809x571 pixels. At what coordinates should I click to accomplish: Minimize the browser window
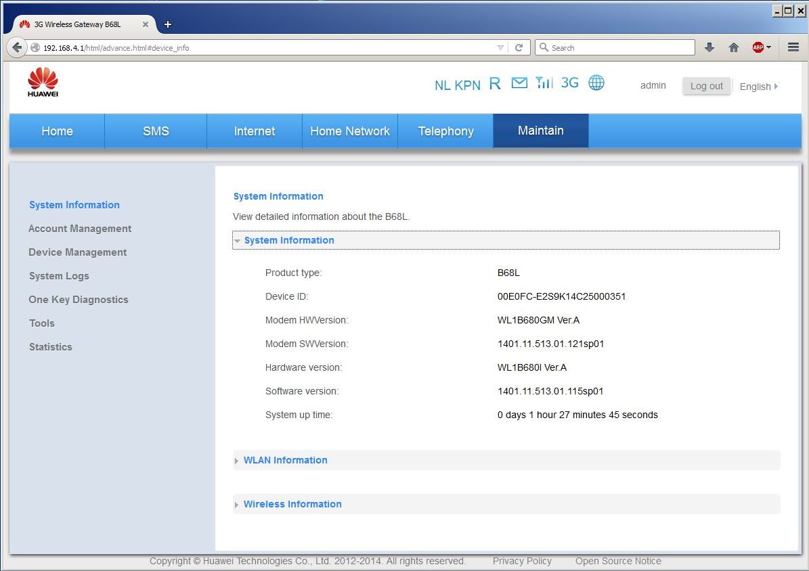pos(778,11)
